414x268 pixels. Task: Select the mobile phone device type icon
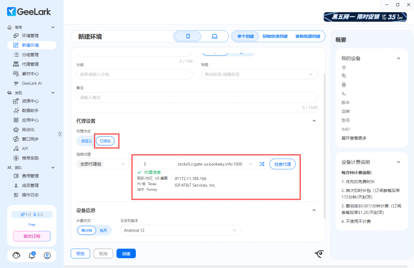point(188,36)
